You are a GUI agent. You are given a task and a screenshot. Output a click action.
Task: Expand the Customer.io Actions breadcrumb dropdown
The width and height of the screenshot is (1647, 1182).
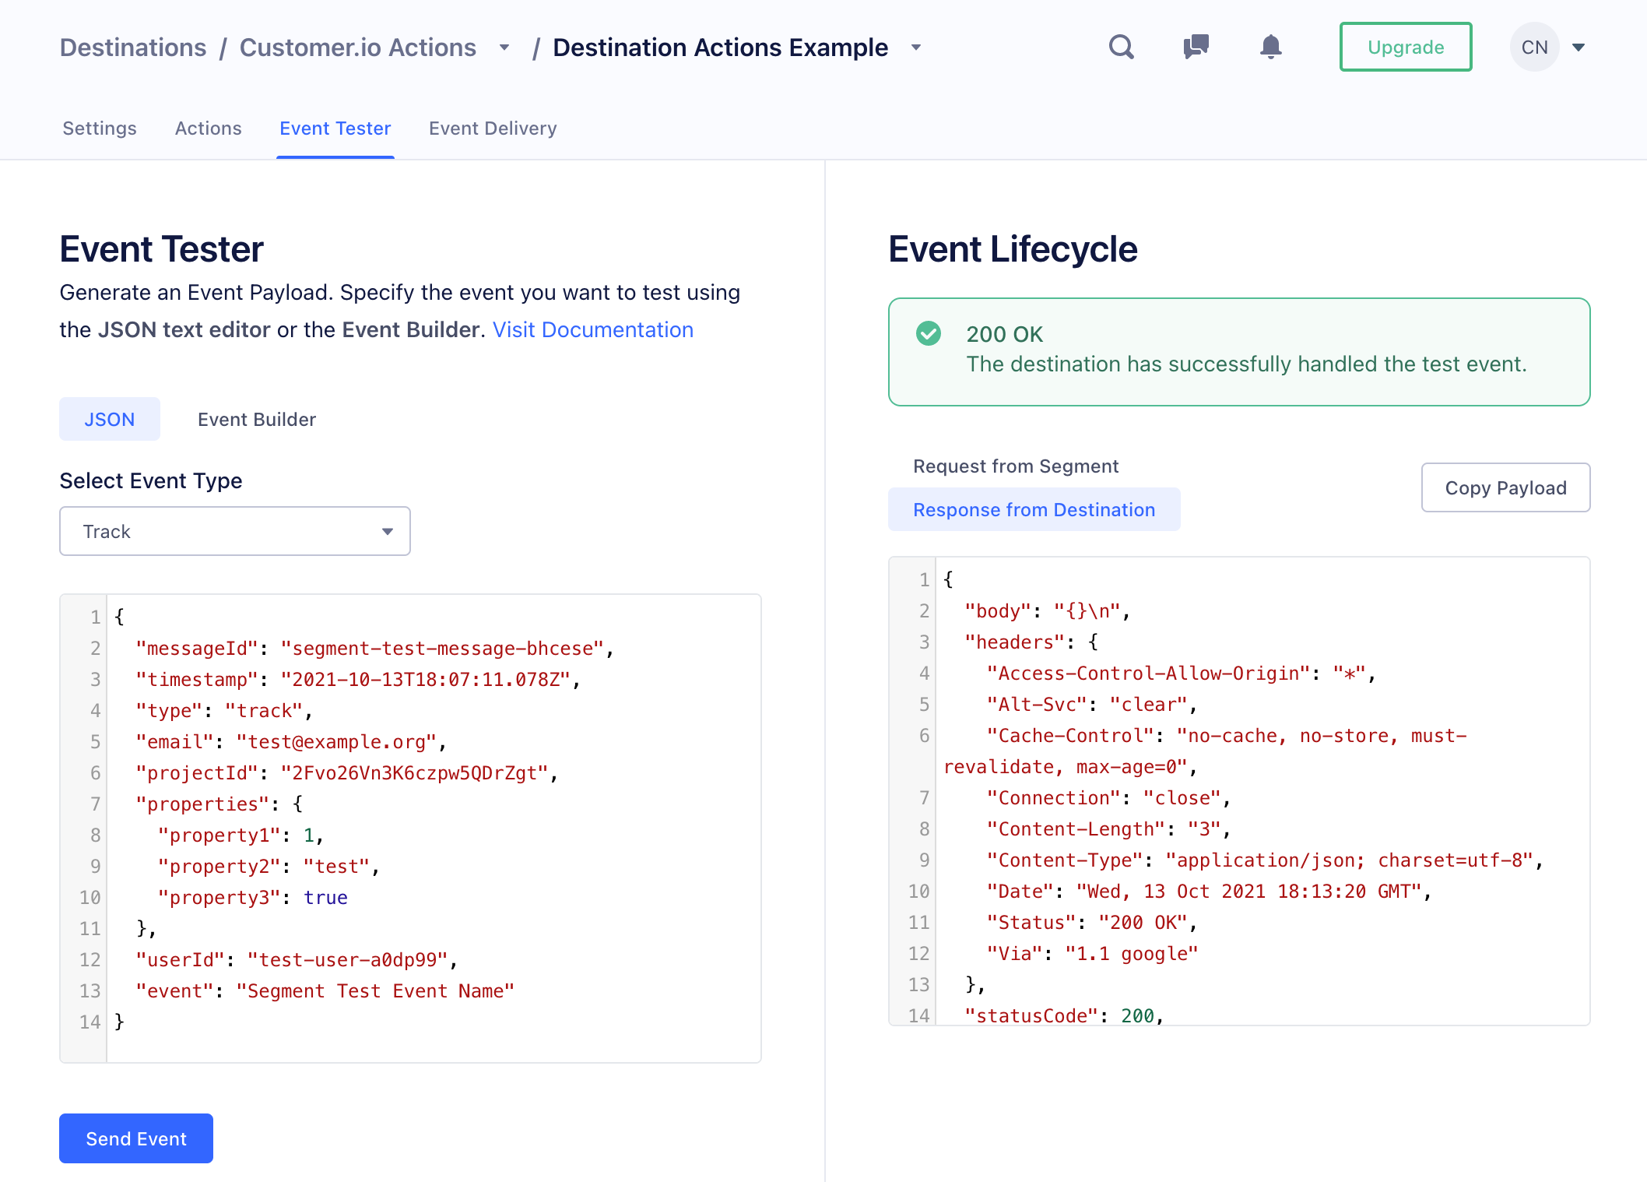(x=504, y=47)
